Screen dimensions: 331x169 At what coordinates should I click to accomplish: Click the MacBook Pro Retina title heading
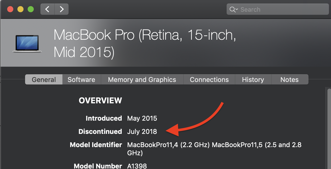tap(145, 43)
